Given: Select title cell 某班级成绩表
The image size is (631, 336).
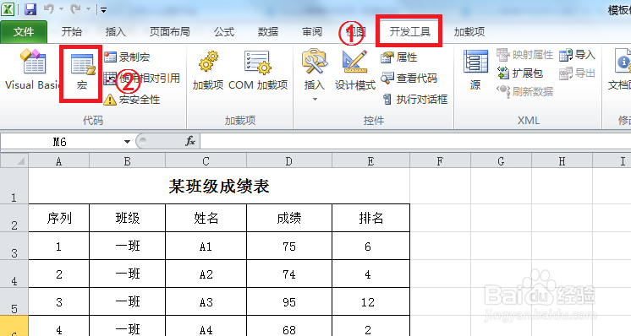Looking at the screenshot, I should point(219,186).
